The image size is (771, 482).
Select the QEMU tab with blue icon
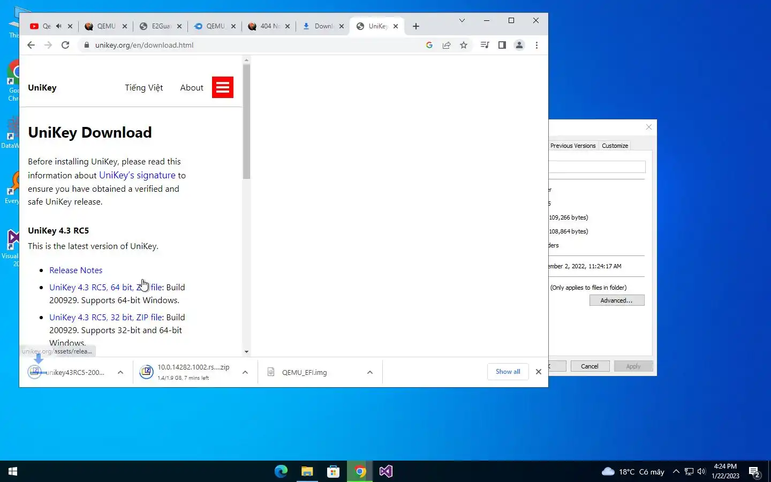click(x=215, y=26)
